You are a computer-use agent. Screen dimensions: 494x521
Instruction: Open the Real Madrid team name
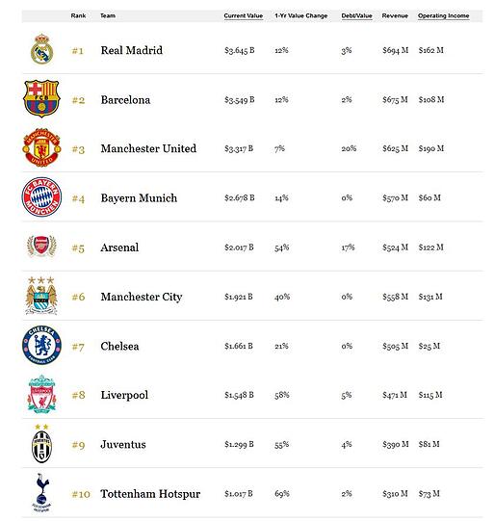(132, 50)
